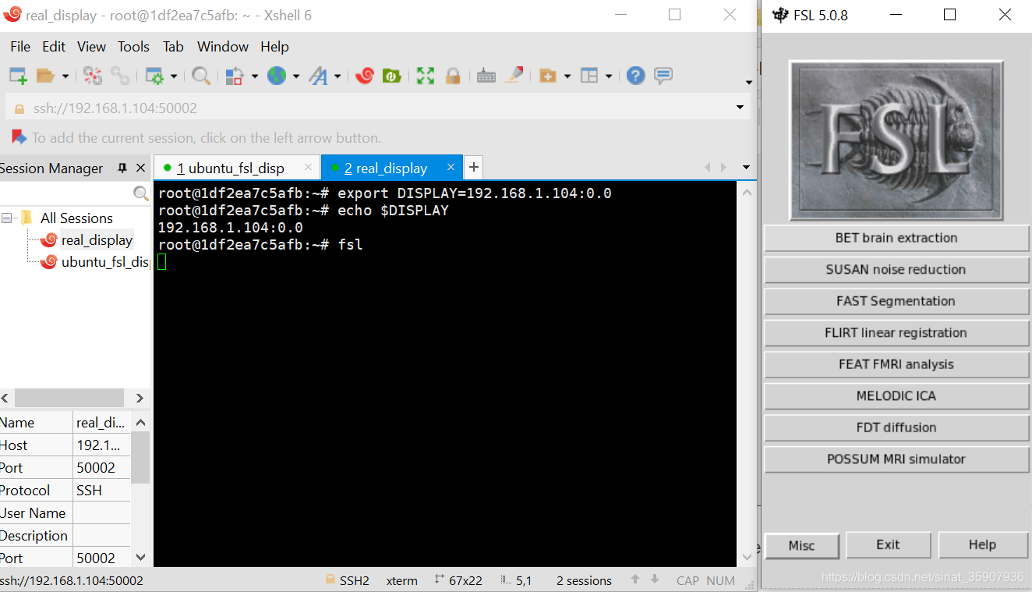1032x592 pixels.
Task: Collapse the All Sessions tree node
Action: (6, 218)
